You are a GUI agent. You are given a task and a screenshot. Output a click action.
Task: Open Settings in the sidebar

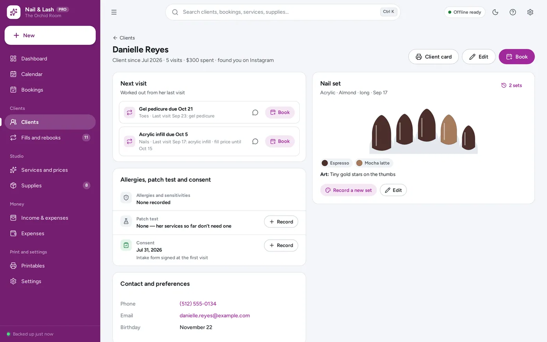click(x=50, y=281)
